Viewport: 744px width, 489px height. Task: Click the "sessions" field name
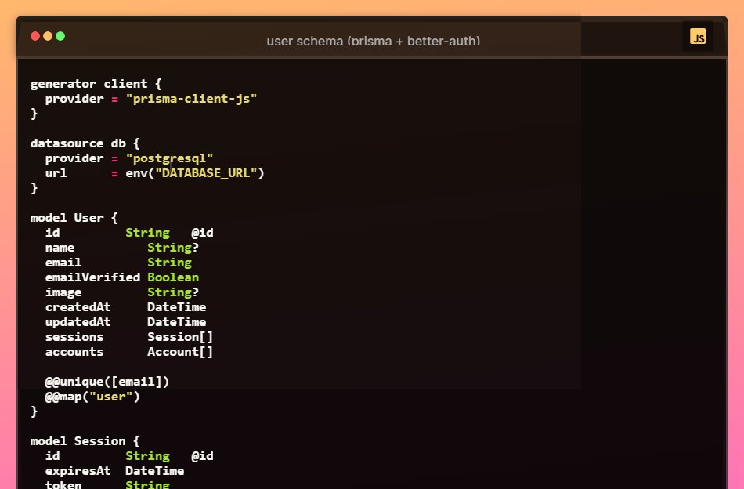click(x=74, y=337)
